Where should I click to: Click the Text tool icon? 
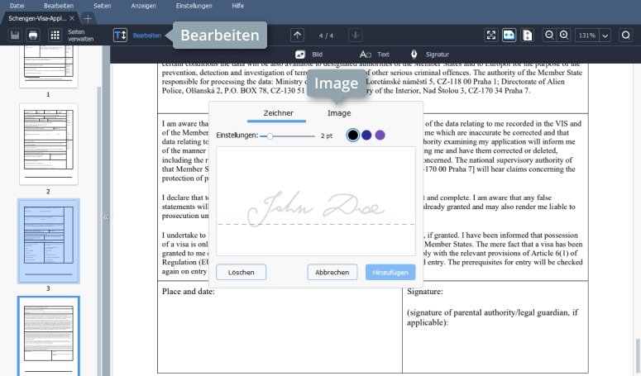coord(365,55)
